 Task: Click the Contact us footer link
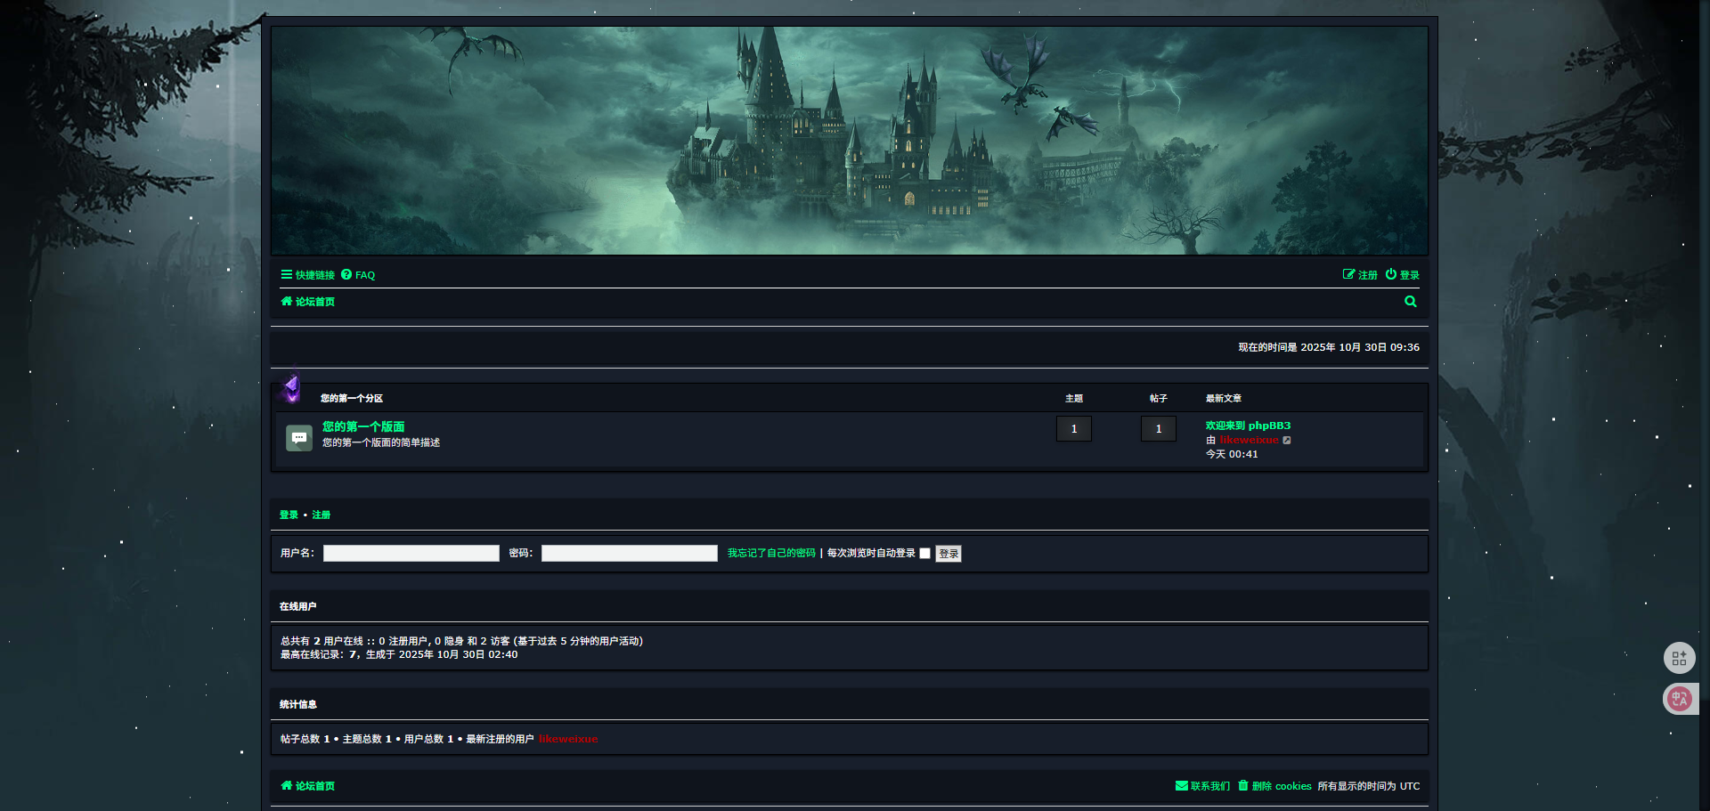click(1202, 786)
